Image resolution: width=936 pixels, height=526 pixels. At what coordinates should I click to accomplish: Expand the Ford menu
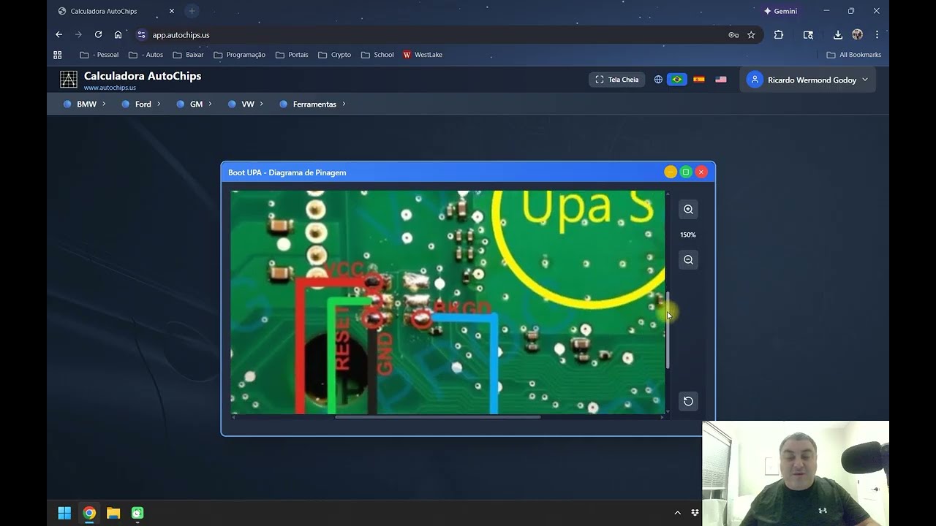pyautogui.click(x=141, y=104)
